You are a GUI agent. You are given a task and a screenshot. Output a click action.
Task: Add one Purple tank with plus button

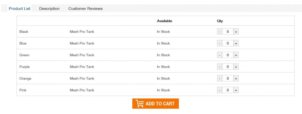coord(236,67)
